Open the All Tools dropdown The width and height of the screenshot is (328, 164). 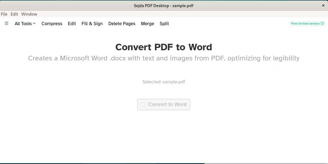point(23,24)
